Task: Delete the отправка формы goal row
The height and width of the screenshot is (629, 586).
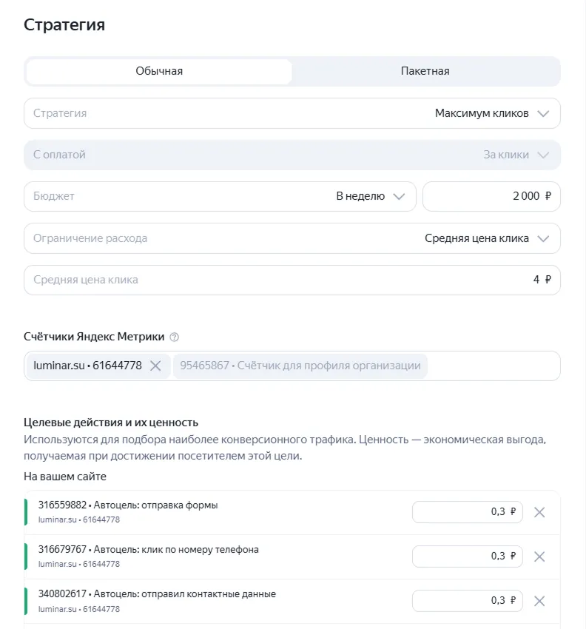Action: click(x=539, y=512)
